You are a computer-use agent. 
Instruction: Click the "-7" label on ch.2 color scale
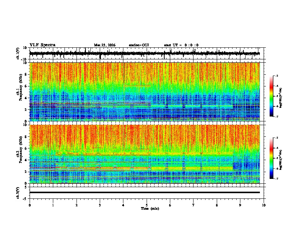pyautogui.click(x=276, y=179)
